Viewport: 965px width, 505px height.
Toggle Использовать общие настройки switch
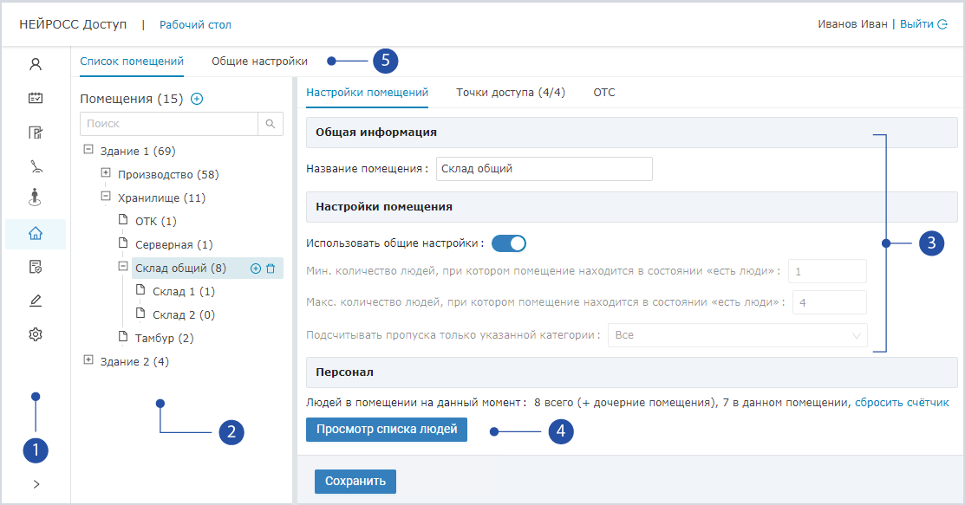[509, 243]
